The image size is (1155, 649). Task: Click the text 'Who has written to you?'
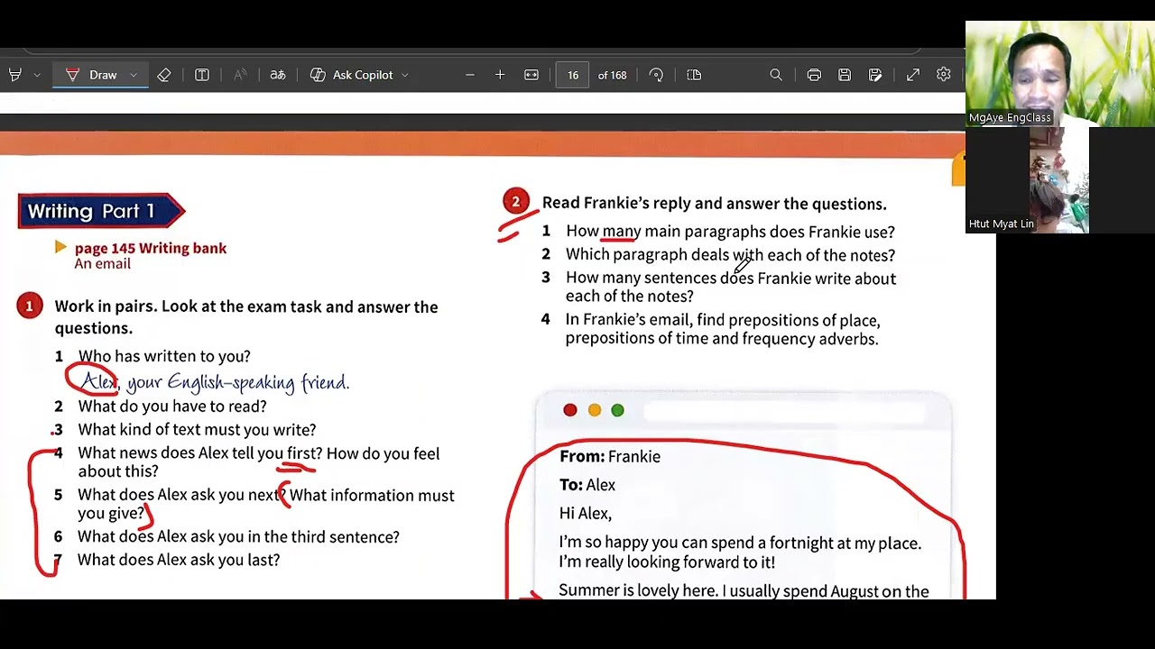pos(164,356)
